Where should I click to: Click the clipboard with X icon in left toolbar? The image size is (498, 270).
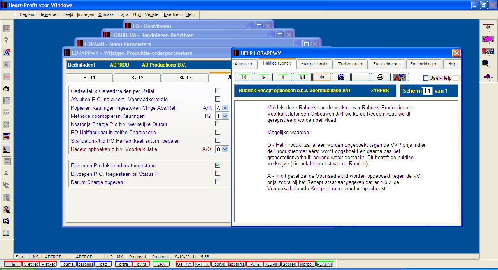7,209
